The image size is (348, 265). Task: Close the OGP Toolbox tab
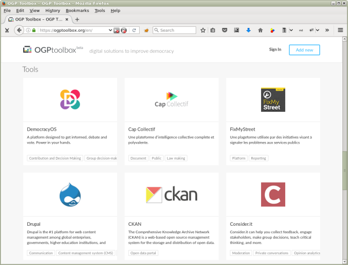tap(67, 19)
